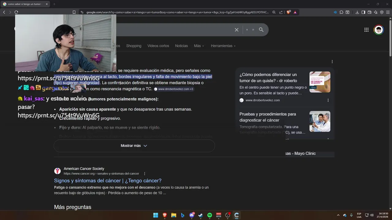This screenshot has height=220, width=392.
Task: Open the doctors thumbnail on the cancer diagnosis card
Action: coord(320,121)
